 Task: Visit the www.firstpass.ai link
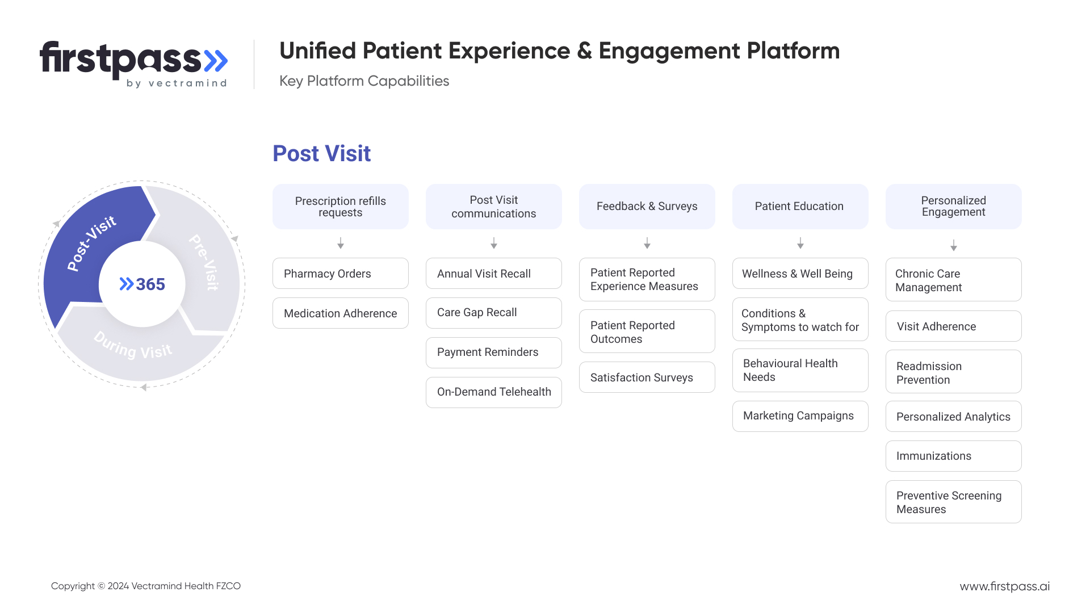click(x=1004, y=586)
